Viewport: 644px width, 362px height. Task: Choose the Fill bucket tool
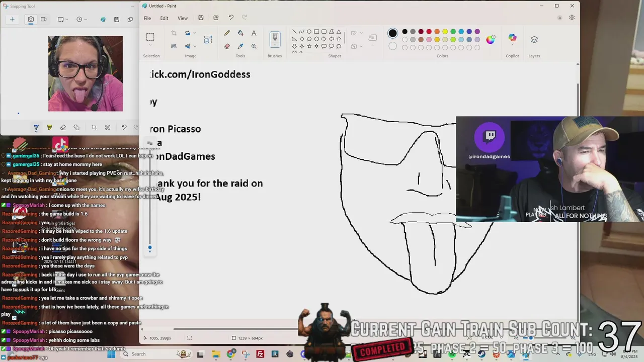240,33
